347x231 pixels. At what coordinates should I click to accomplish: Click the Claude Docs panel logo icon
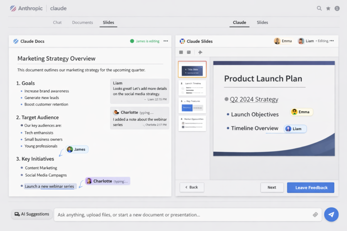(16, 41)
